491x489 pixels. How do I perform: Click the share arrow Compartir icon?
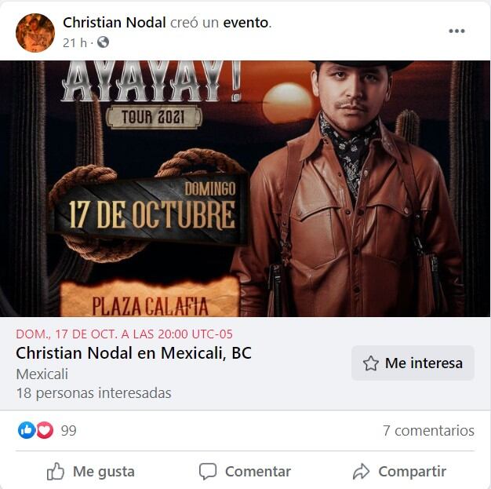point(362,471)
